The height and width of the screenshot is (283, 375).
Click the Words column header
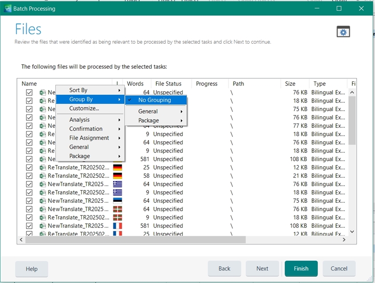pos(137,84)
